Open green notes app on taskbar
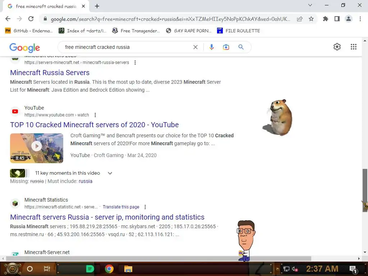Image resolution: width=368 pixels, height=276 pixels. [x=90, y=269]
